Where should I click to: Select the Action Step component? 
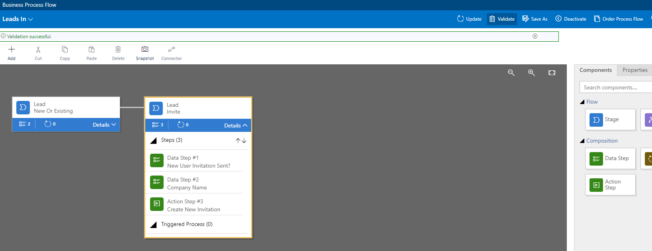(610, 185)
